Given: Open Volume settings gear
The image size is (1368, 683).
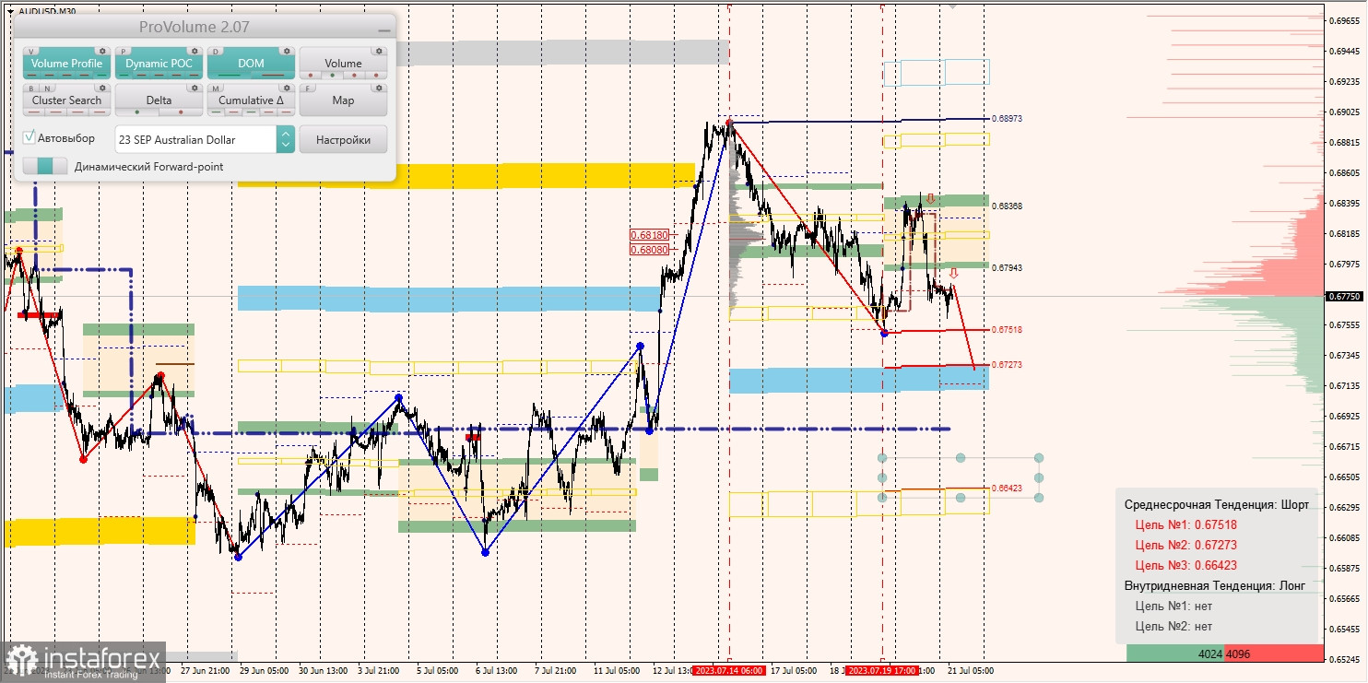Looking at the screenshot, I should [x=379, y=51].
